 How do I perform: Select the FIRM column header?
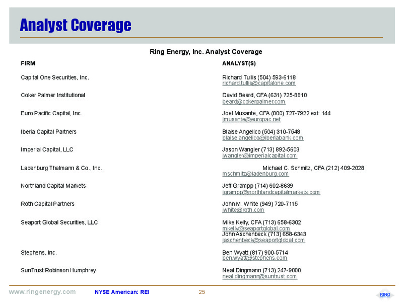(x=28, y=63)
